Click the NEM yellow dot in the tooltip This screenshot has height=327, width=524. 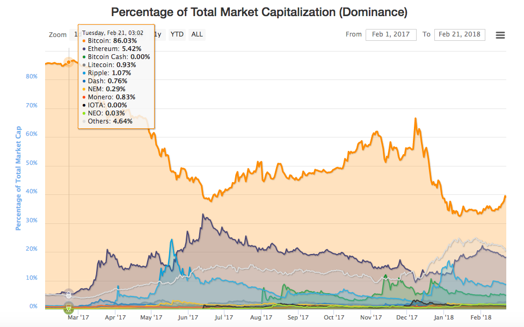coord(84,89)
